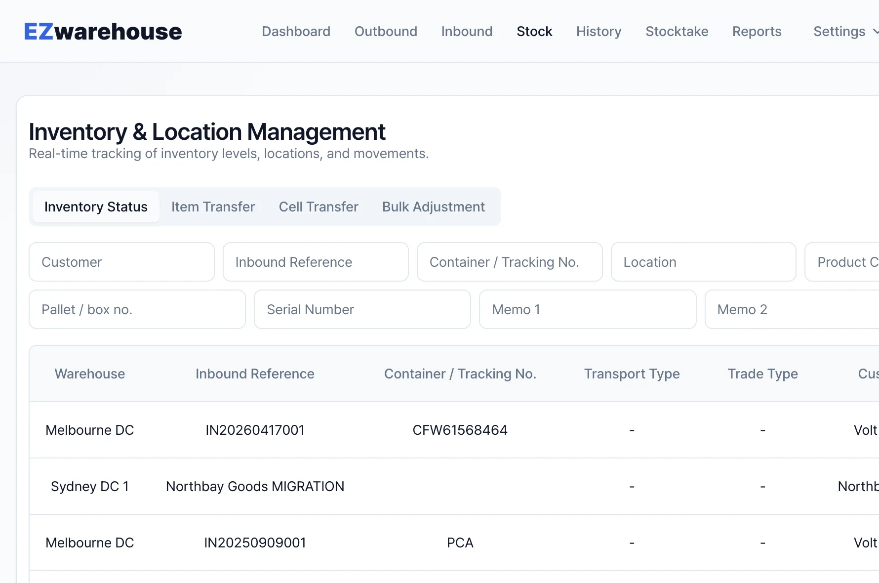Focus the Serial Number filter field
Screen dimensions: 879x583
pyautogui.click(x=362, y=309)
